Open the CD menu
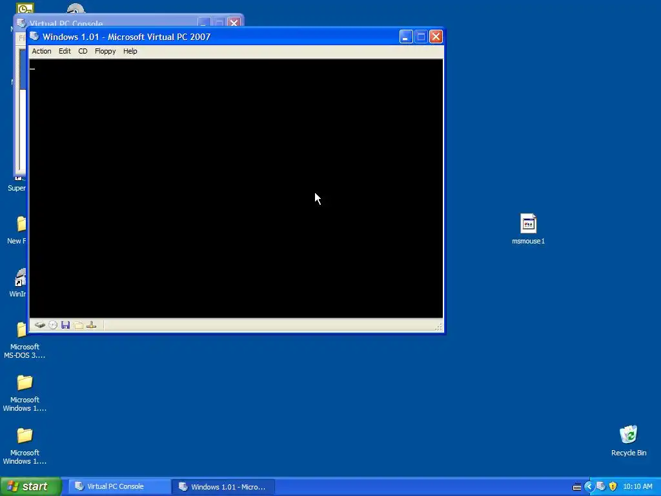This screenshot has width=661, height=496. (x=83, y=51)
